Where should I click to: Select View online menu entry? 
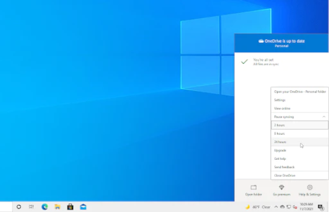[x=300, y=108]
